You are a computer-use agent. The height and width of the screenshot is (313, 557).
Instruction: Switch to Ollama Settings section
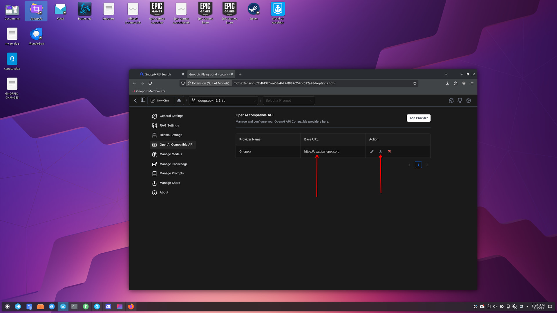[171, 135]
